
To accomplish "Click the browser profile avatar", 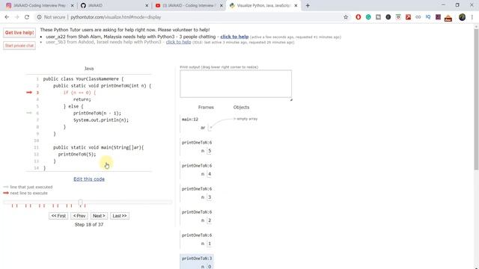I will tap(462, 17).
